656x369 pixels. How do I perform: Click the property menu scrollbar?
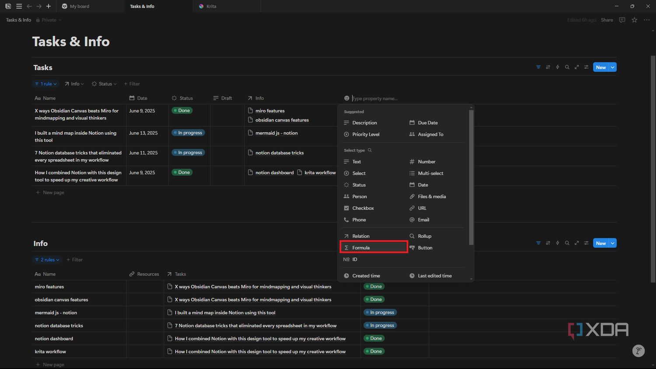pyautogui.click(x=471, y=177)
